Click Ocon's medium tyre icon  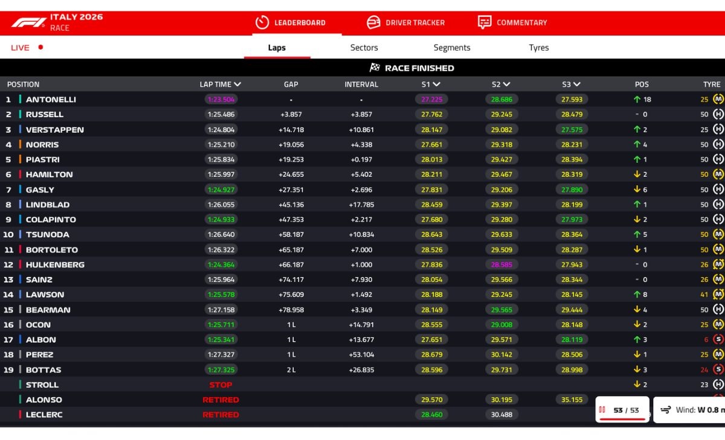point(718,325)
